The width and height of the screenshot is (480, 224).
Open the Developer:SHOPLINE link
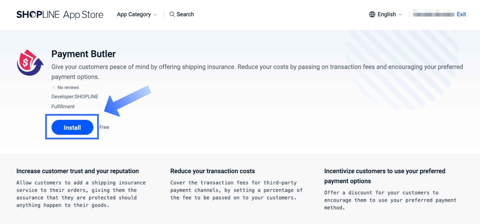[75, 96]
